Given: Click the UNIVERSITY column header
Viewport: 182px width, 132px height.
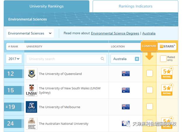Looking at the screenshot, I should (x=34, y=46).
